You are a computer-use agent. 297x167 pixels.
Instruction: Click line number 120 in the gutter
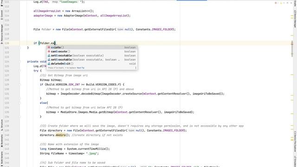point(7,43)
